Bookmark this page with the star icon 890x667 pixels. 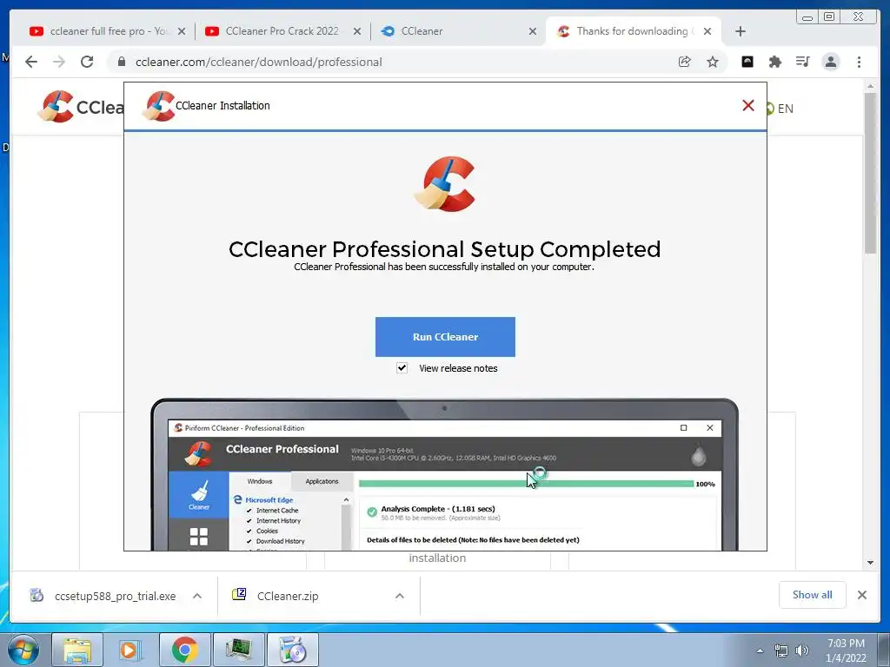tap(713, 62)
